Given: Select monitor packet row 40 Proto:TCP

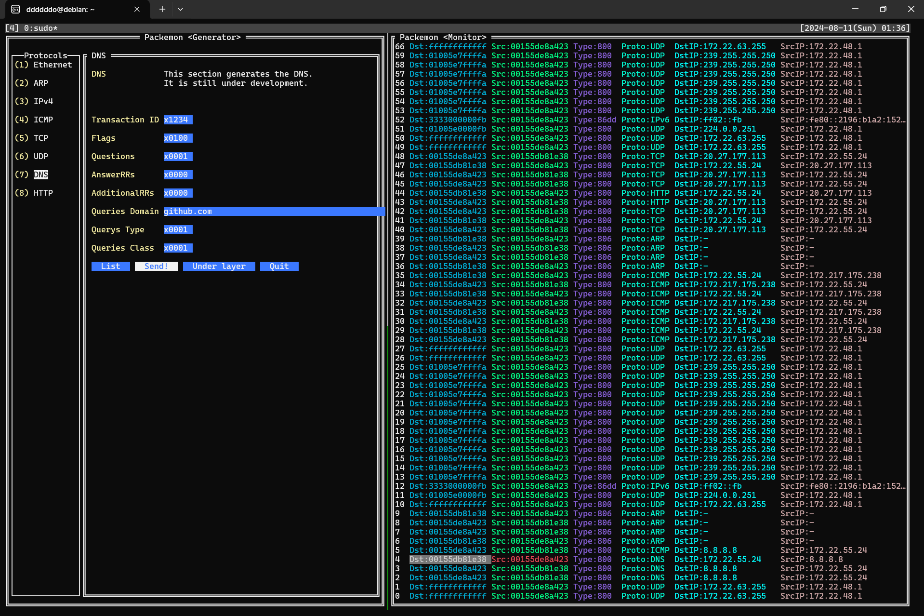Looking at the screenshot, I should click(x=650, y=229).
